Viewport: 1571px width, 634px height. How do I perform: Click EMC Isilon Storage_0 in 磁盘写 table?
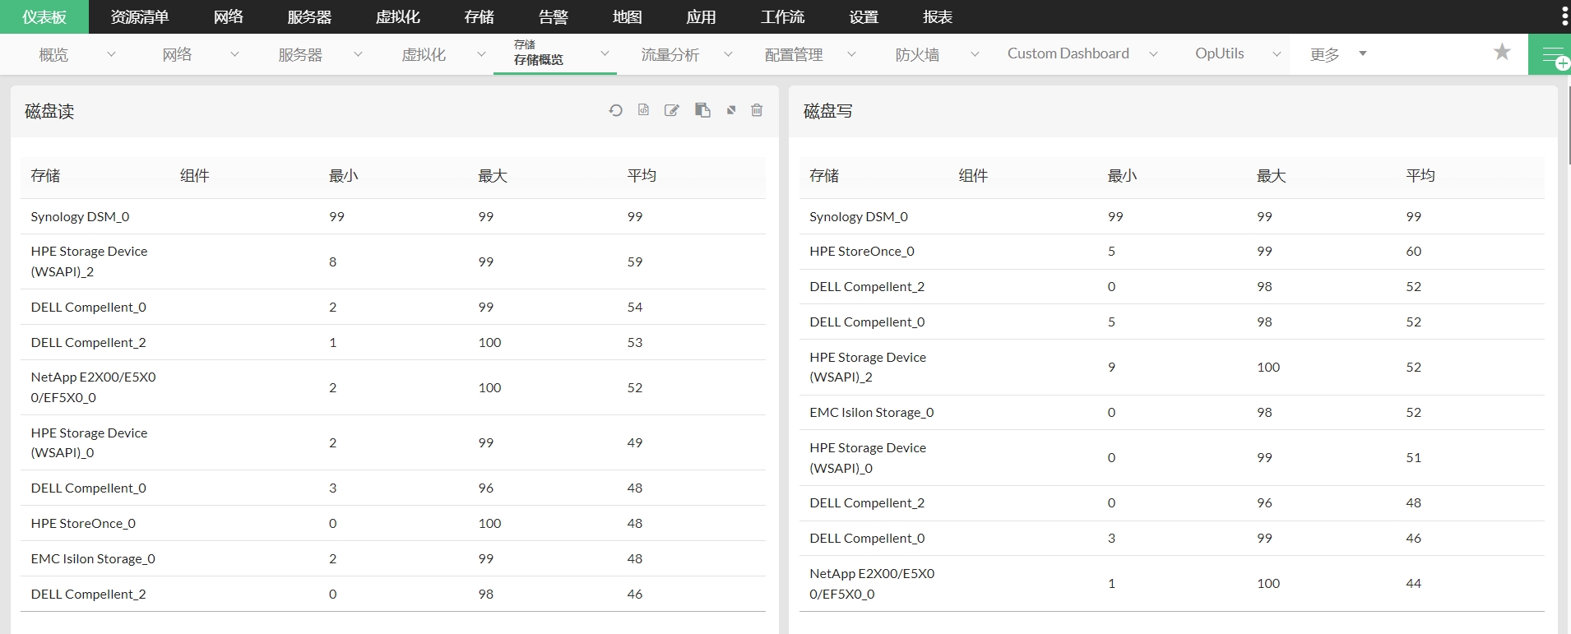[x=871, y=413]
